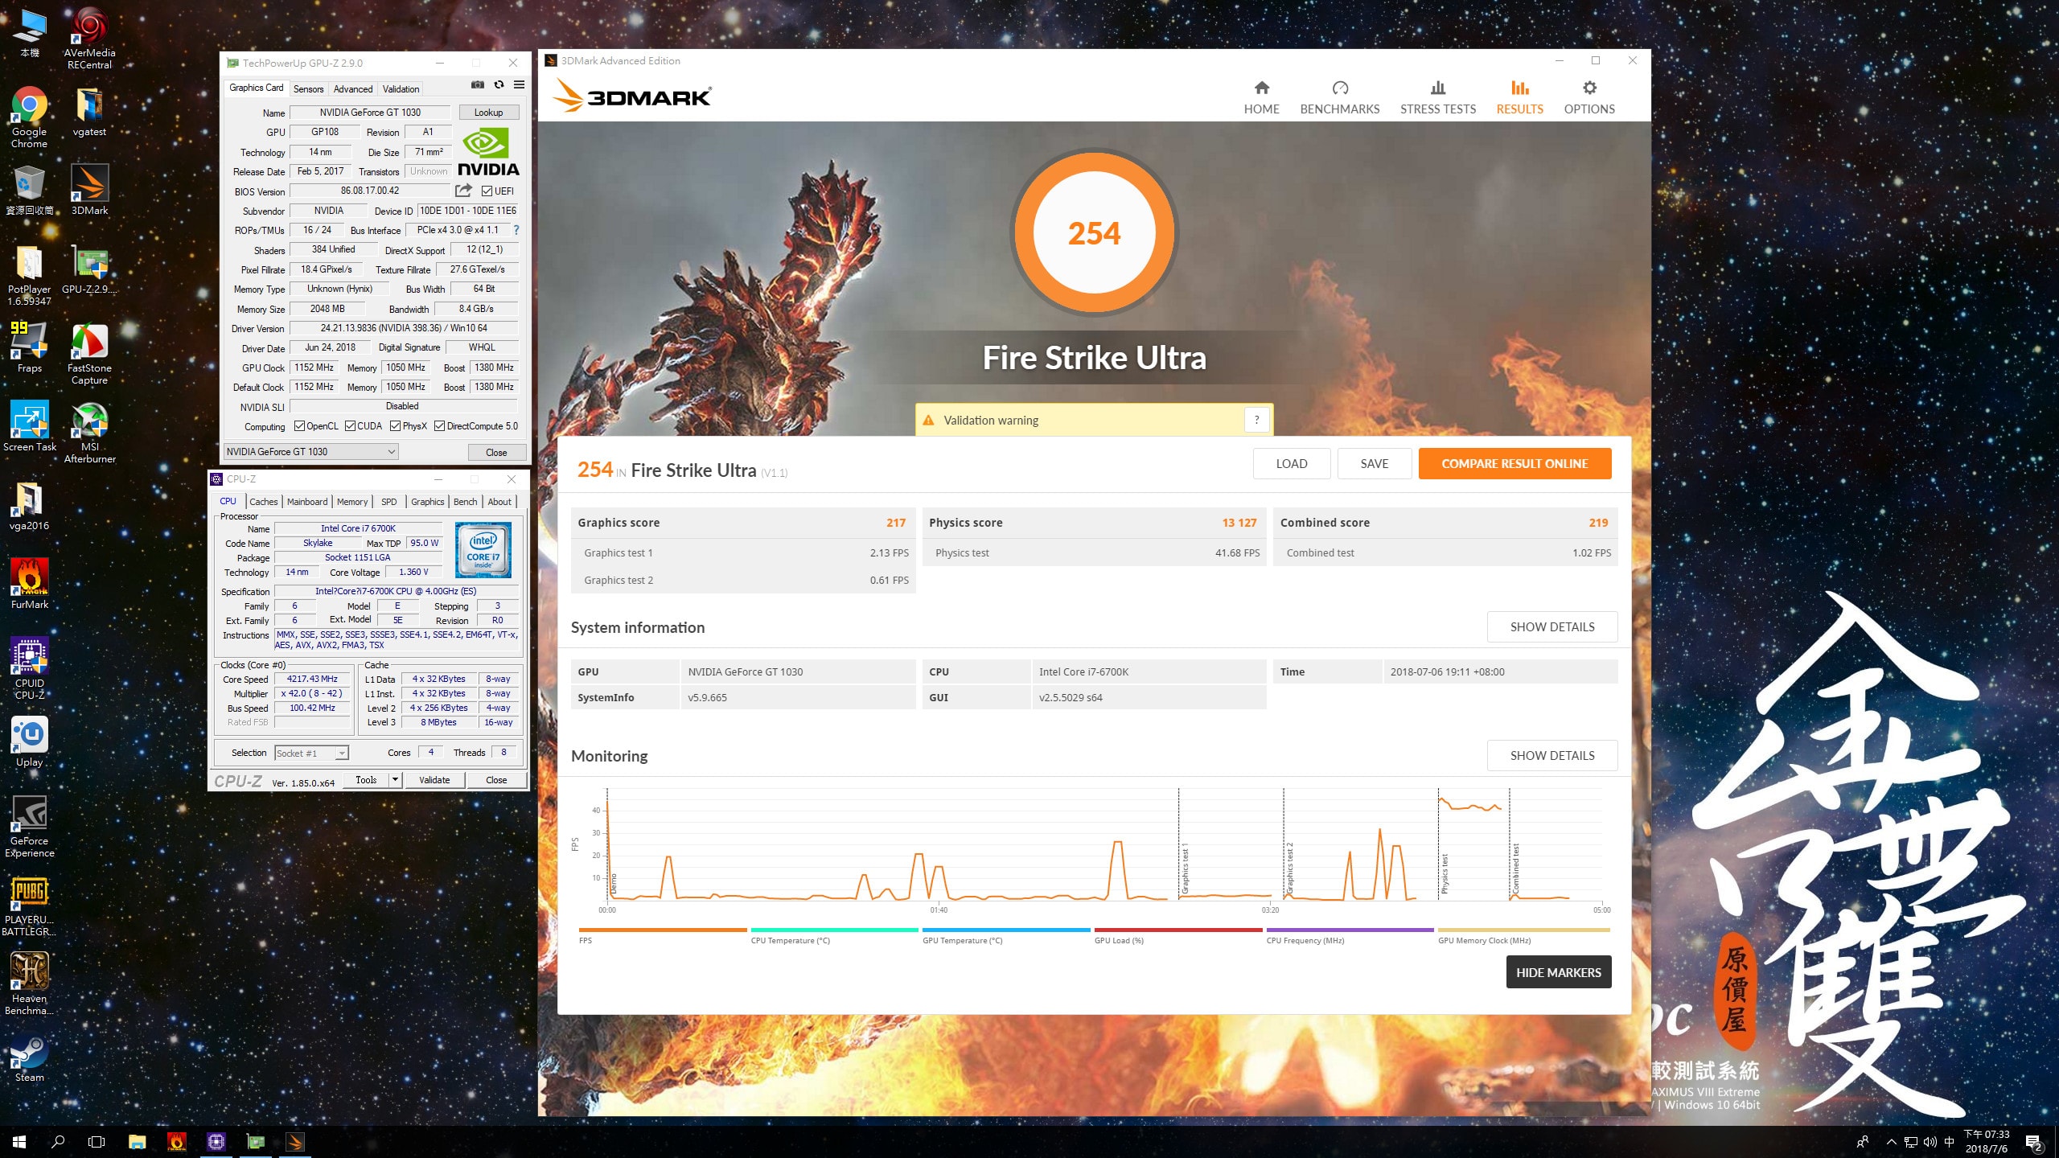The height and width of the screenshot is (1158, 2059).
Task: Click the taskbar search magnifier icon
Action: (x=58, y=1142)
